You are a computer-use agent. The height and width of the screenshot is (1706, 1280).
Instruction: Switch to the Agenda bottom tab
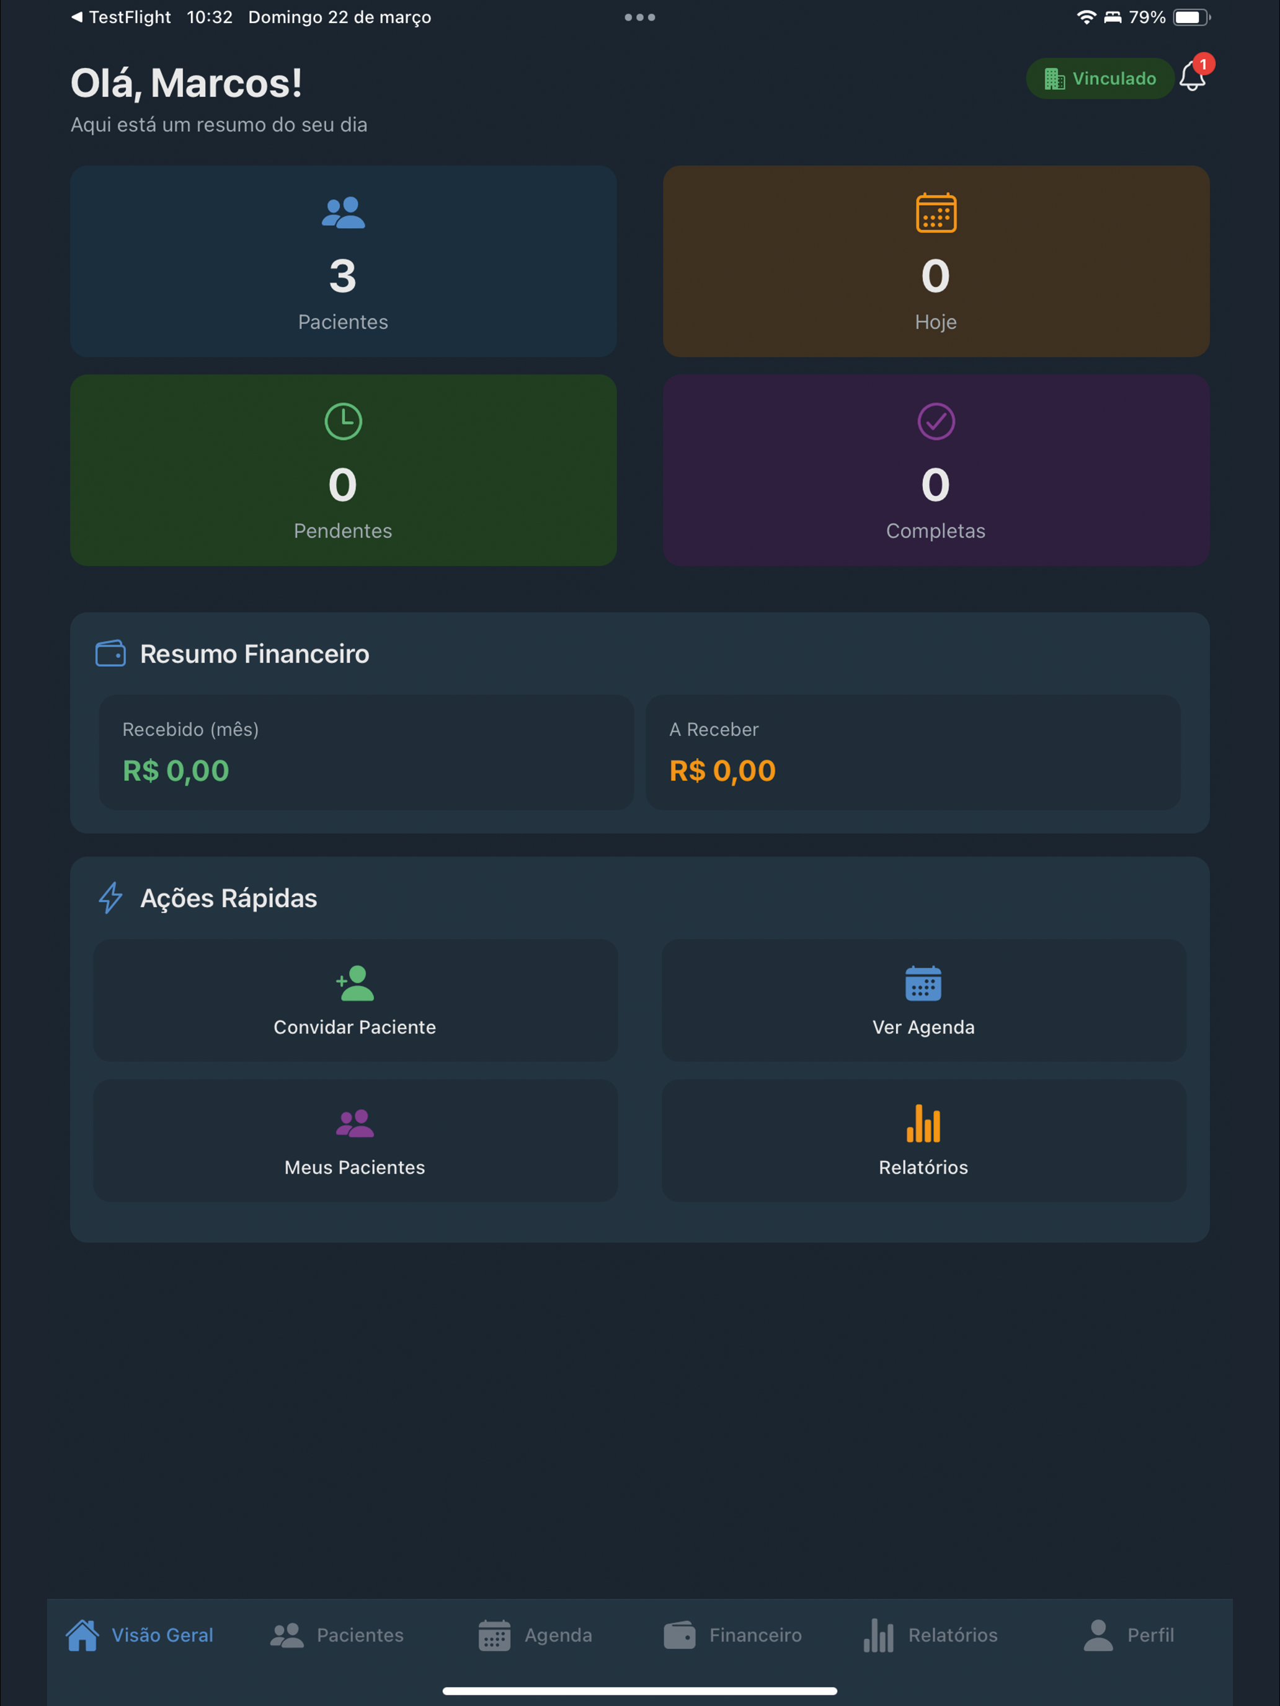pyautogui.click(x=535, y=1635)
